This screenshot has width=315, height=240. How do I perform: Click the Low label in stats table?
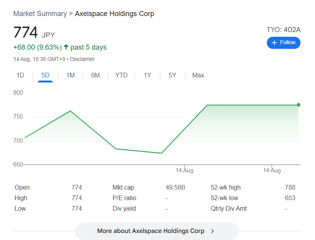(20, 208)
